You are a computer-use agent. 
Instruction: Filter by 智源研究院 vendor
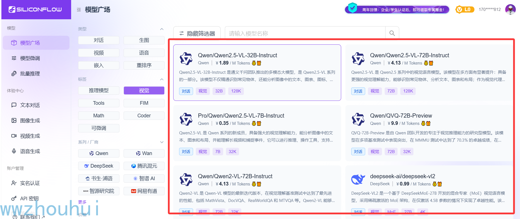(x=99, y=191)
